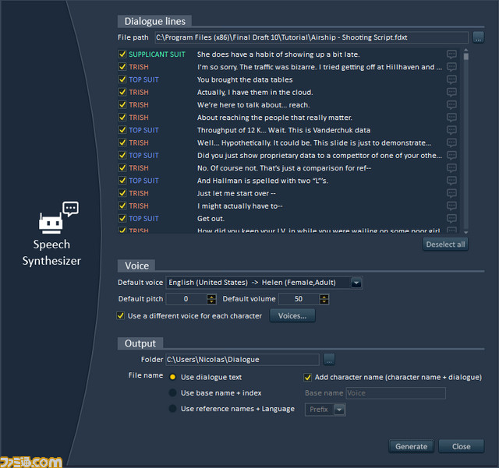This screenshot has height=468, width=499.
Task: Click speech bubble icon for "Actually, I have them" line
Action: click(451, 92)
